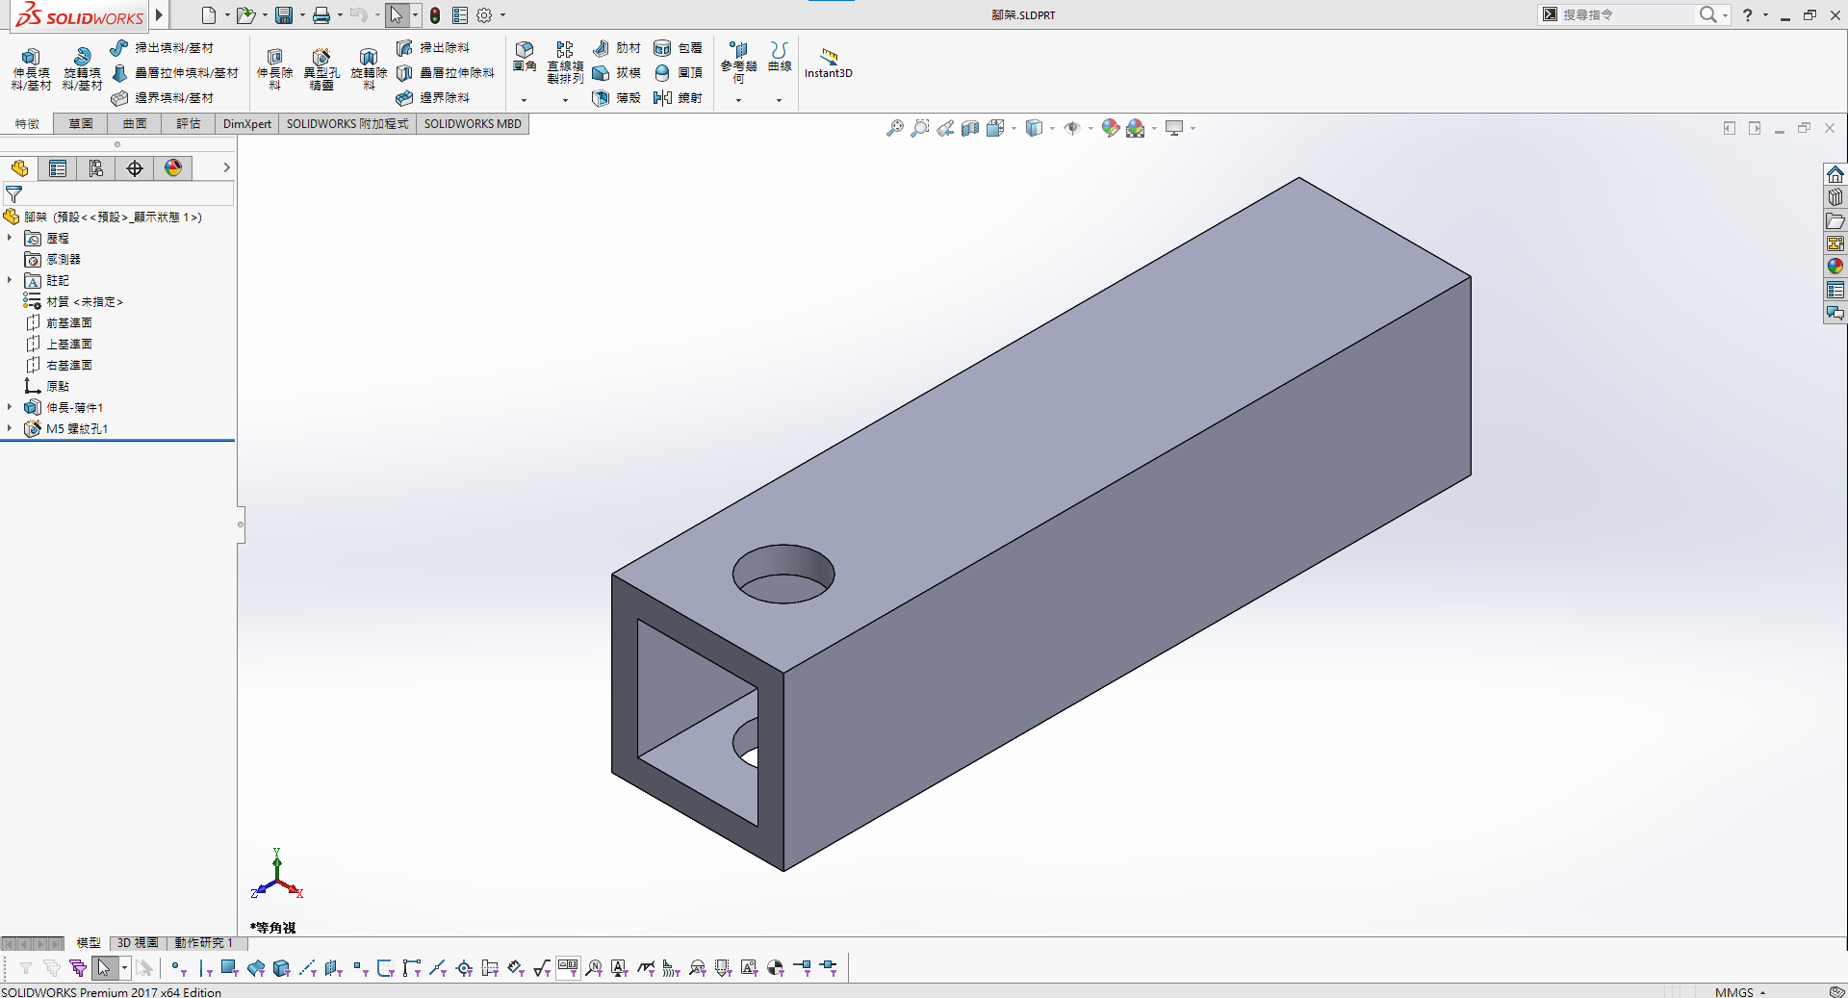Open the 參考幾何 dropdown arrow
The image size is (1848, 998).
tap(738, 100)
